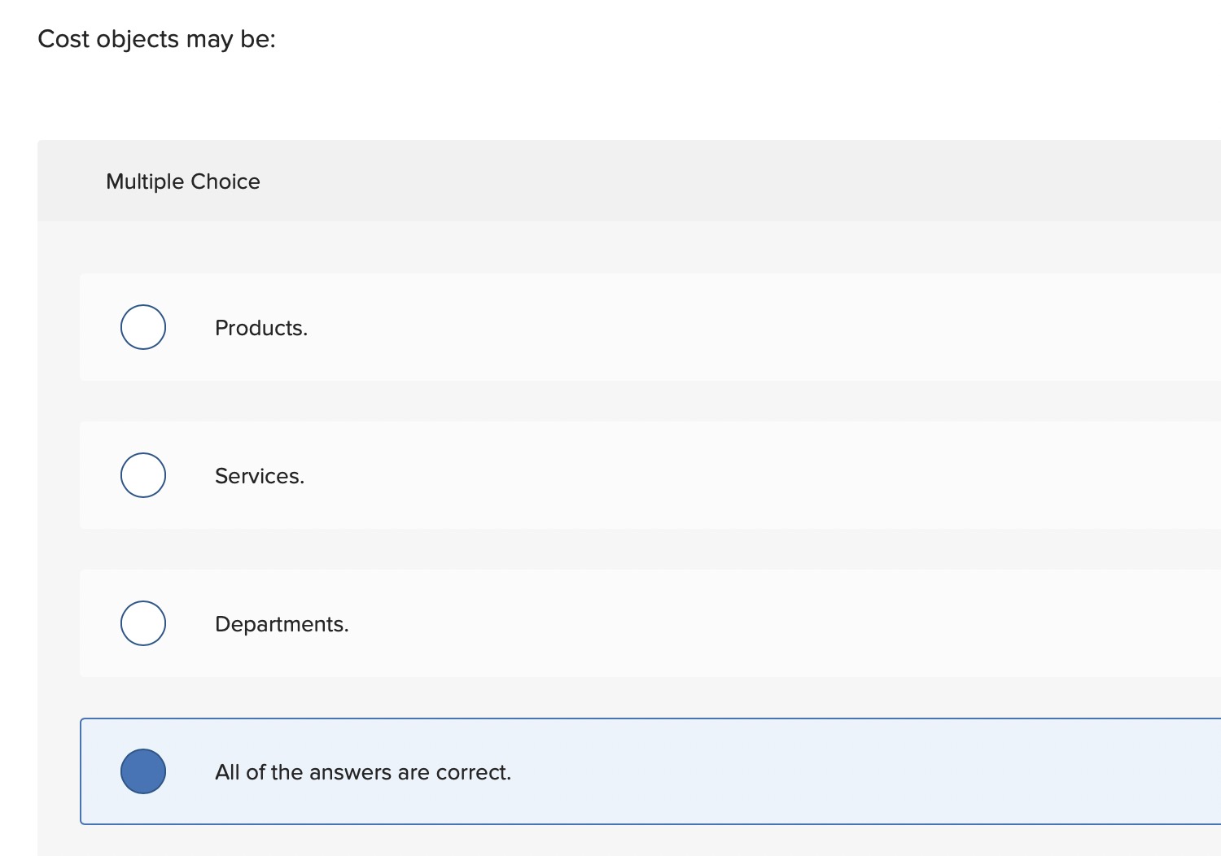Click the circle next to "Products."
Image resolution: width=1221 pixels, height=856 pixels.
pyautogui.click(x=142, y=327)
